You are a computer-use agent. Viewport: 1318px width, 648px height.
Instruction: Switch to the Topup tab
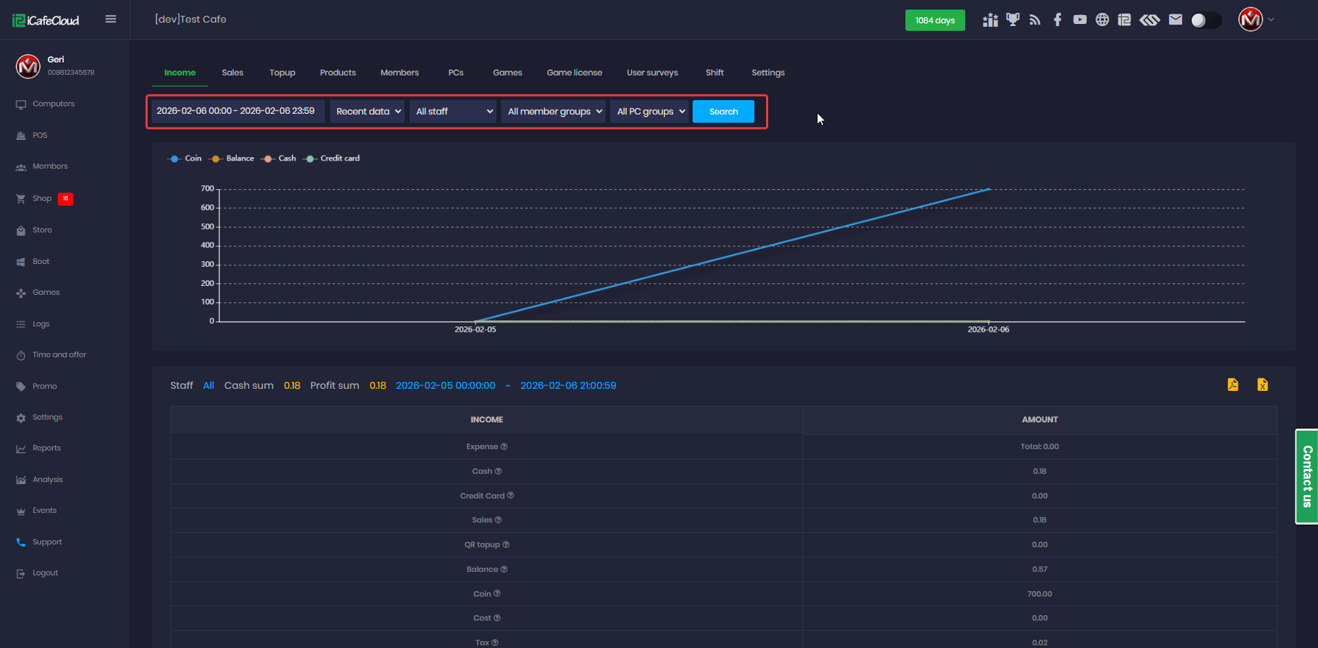click(x=282, y=73)
